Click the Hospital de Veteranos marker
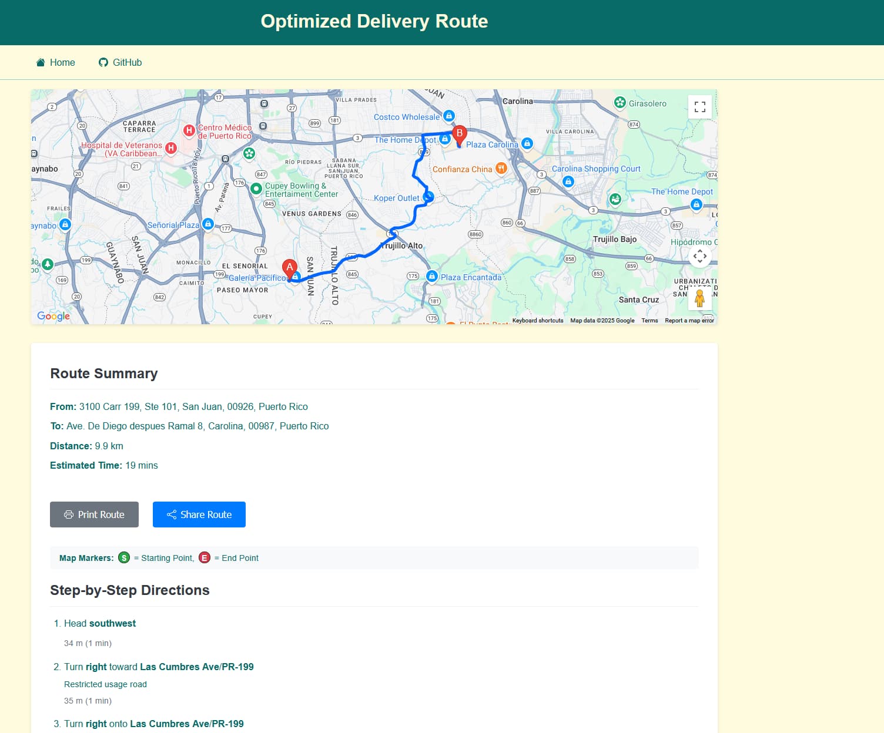 coord(171,148)
